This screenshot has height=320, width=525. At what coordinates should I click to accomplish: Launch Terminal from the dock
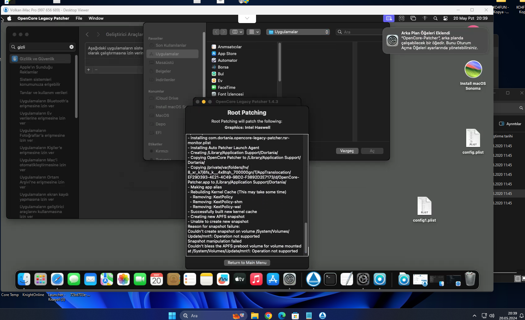tap(330, 279)
